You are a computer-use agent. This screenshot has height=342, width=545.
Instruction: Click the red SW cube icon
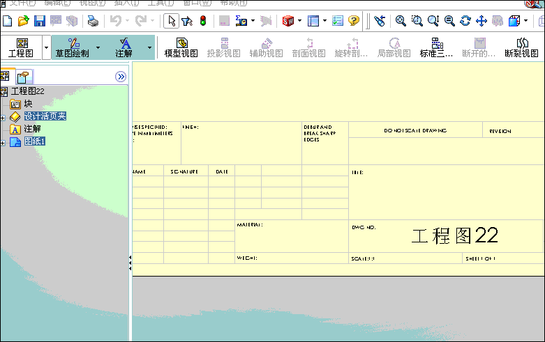(288, 21)
